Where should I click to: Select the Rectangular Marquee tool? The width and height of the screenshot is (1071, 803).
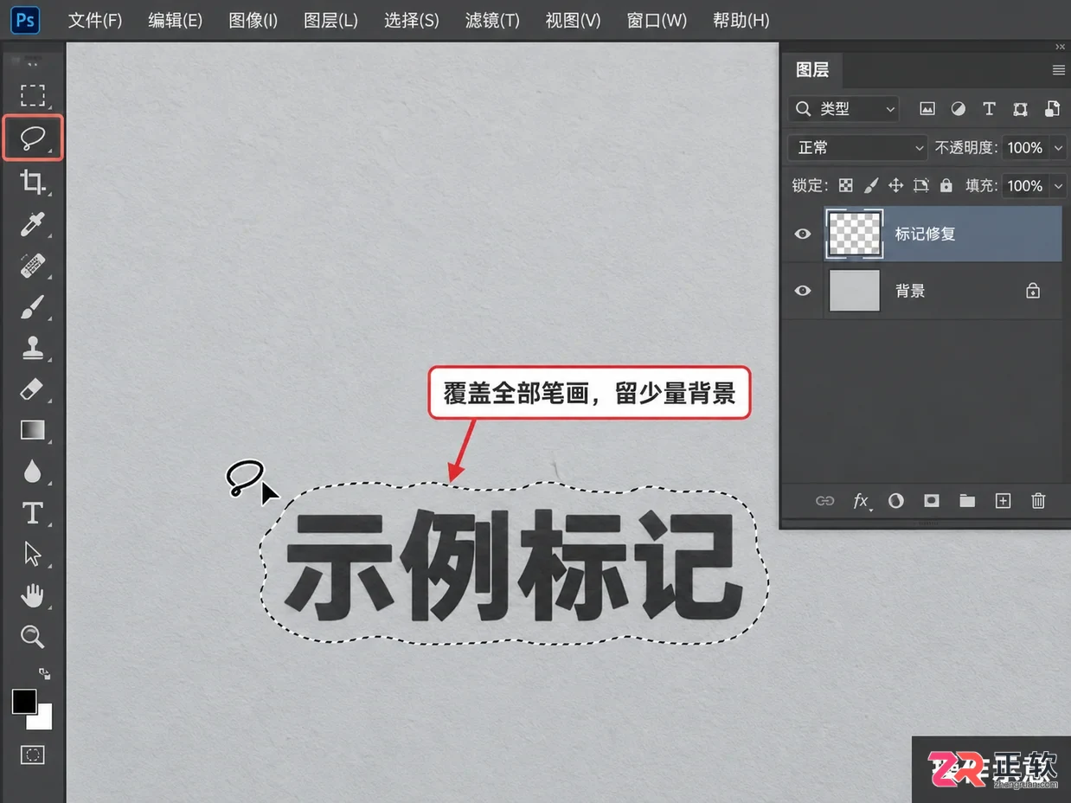coord(33,94)
